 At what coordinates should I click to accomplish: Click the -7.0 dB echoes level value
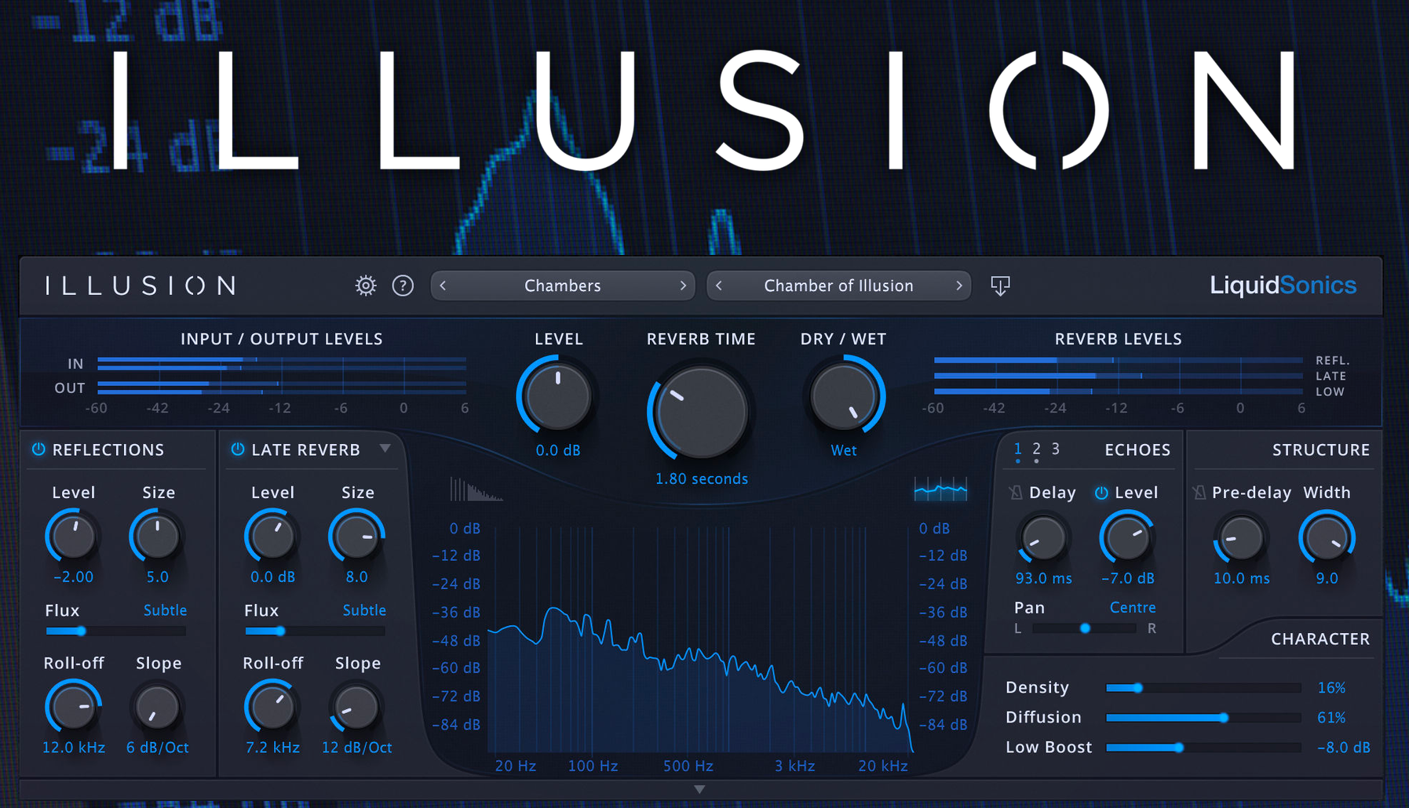1127,578
